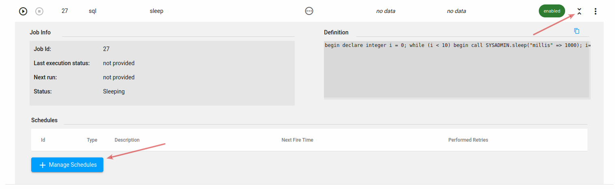The width and height of the screenshot is (615, 189).
Task: Collapse the job 27 details row
Action: (x=579, y=11)
